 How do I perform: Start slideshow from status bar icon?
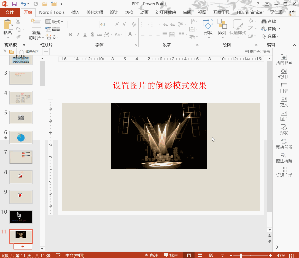222,255
